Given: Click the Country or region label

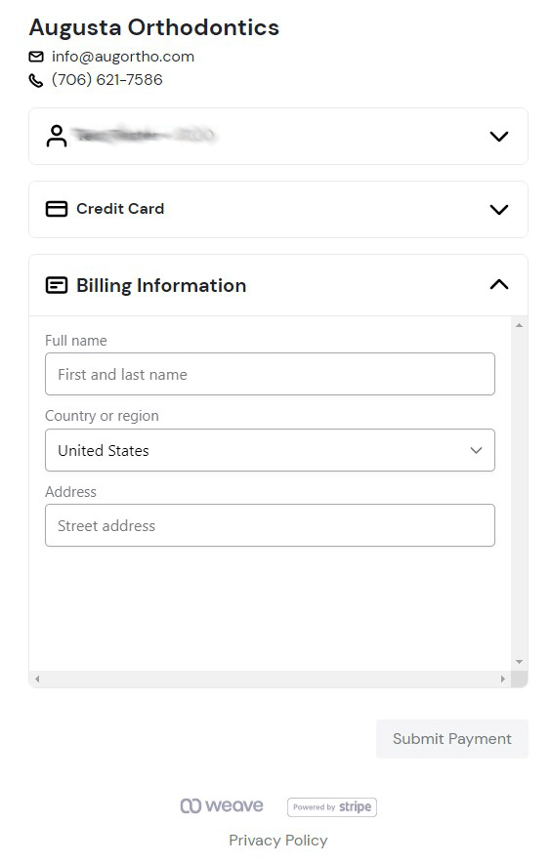Looking at the screenshot, I should (x=102, y=416).
